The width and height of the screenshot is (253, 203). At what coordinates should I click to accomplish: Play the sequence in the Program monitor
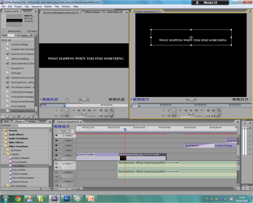point(191,110)
